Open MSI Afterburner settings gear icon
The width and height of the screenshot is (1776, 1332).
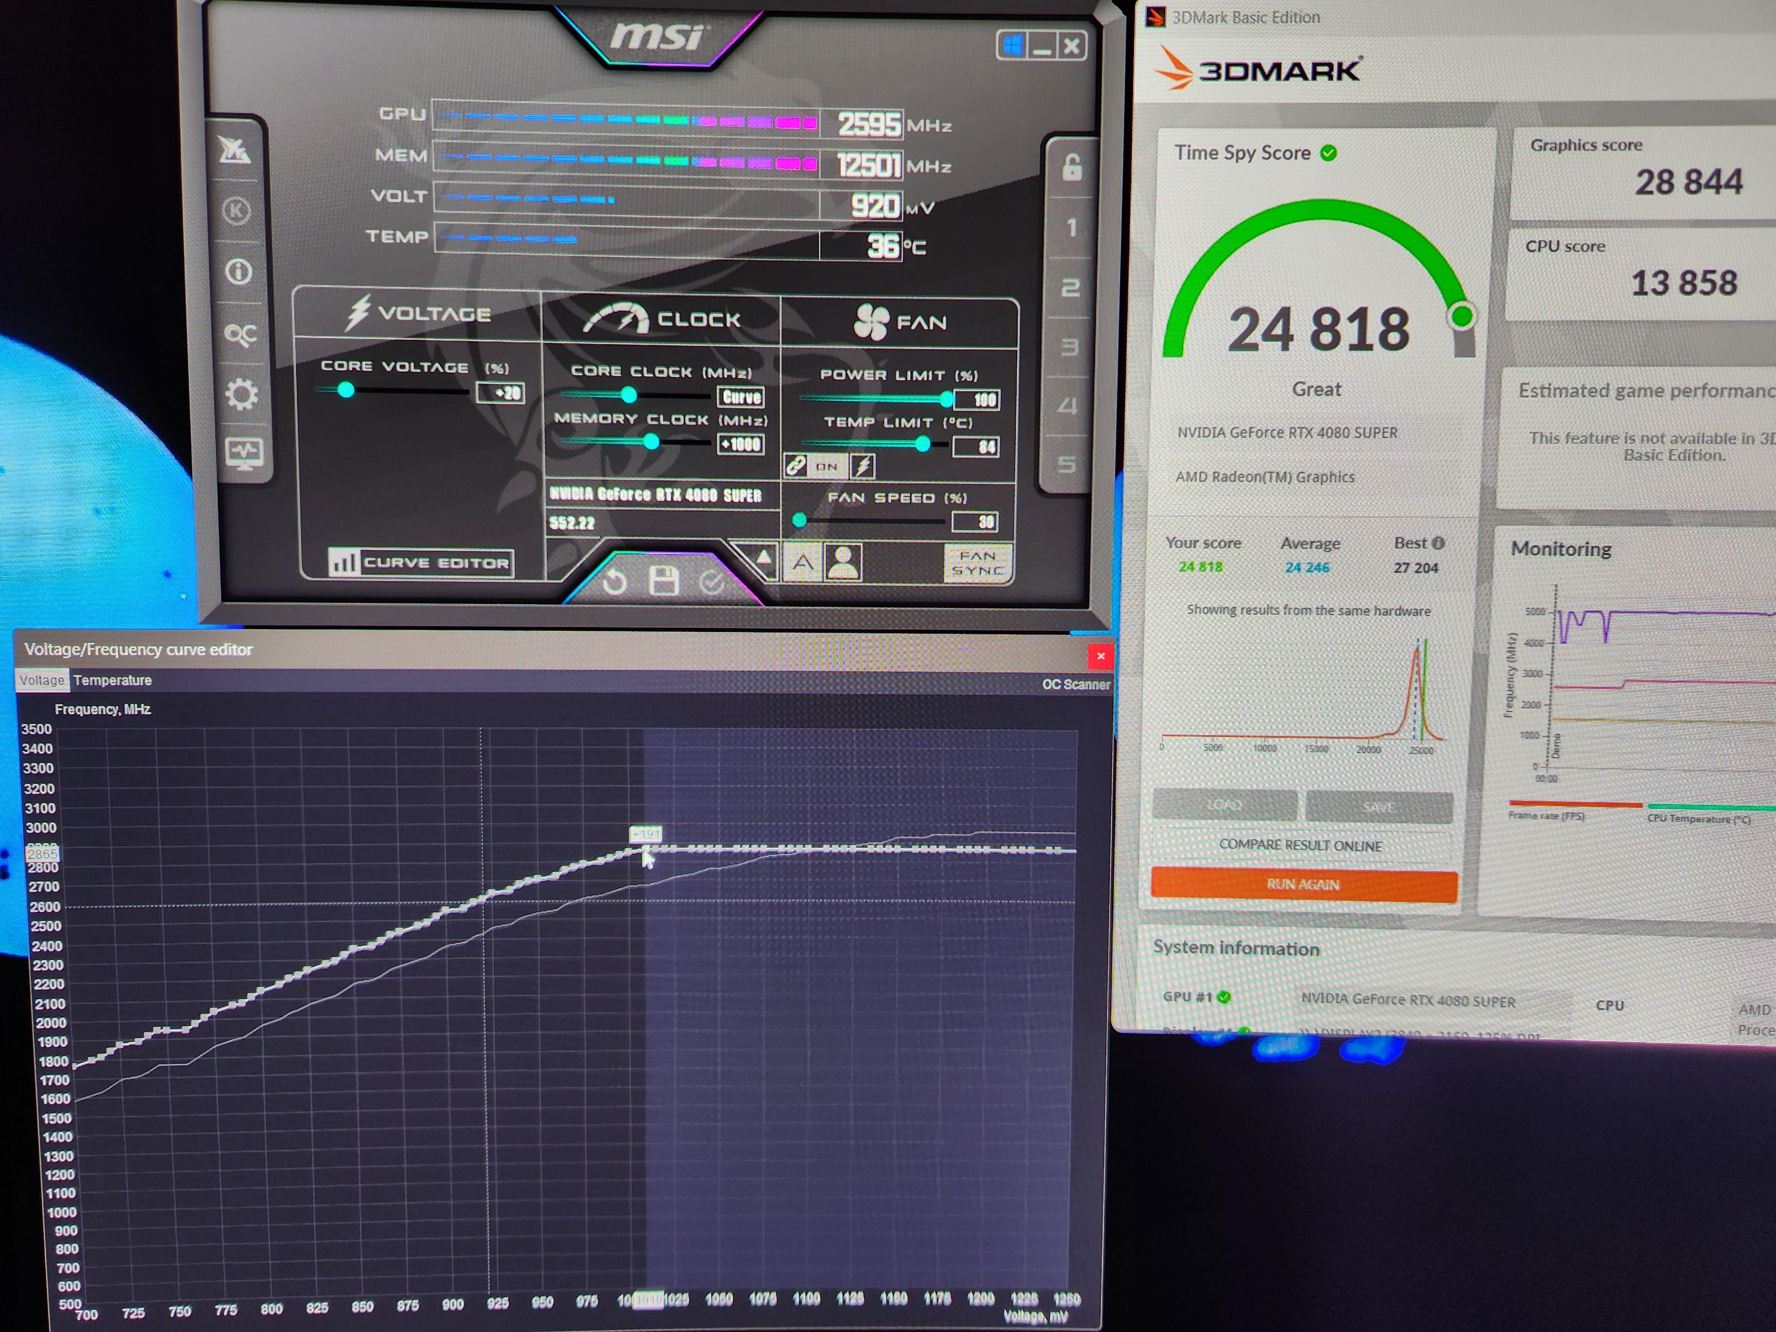241,394
